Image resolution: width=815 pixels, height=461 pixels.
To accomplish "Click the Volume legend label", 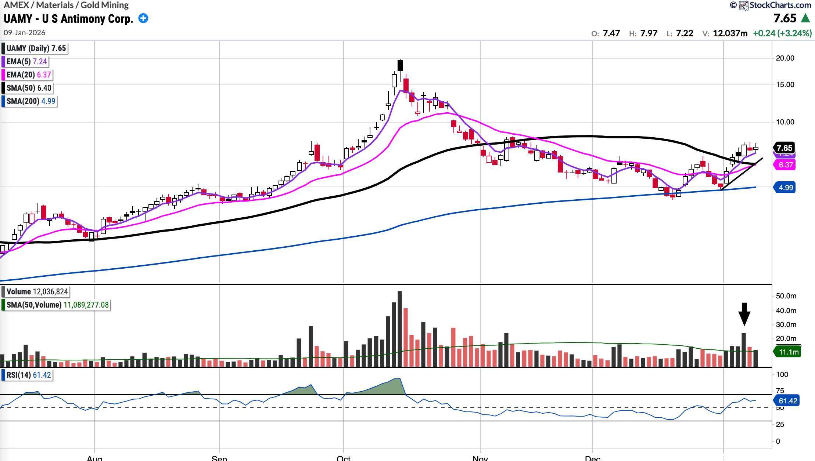I will tap(18, 292).
